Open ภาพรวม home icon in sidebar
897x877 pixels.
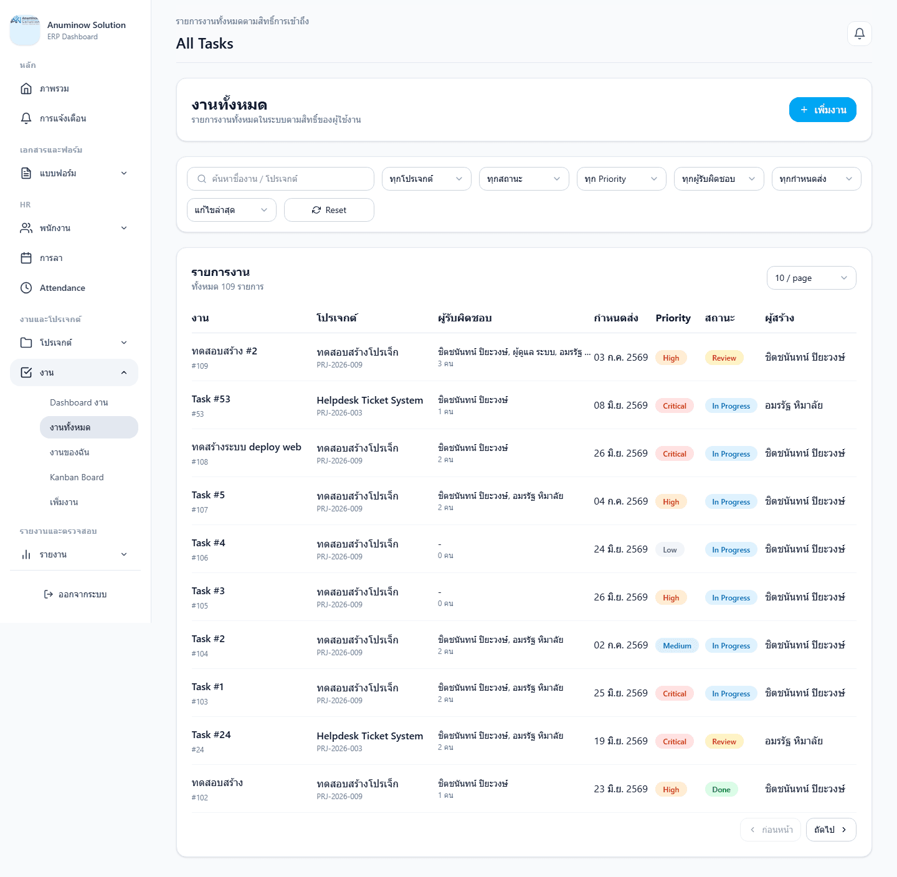26,88
